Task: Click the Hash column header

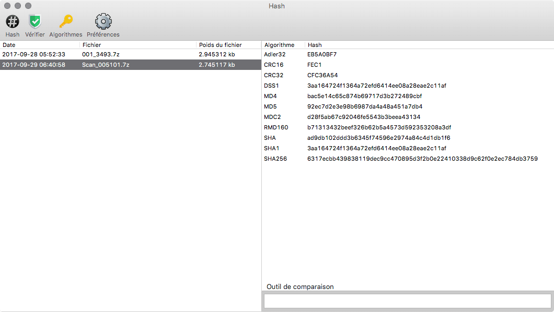Action: pos(429,45)
